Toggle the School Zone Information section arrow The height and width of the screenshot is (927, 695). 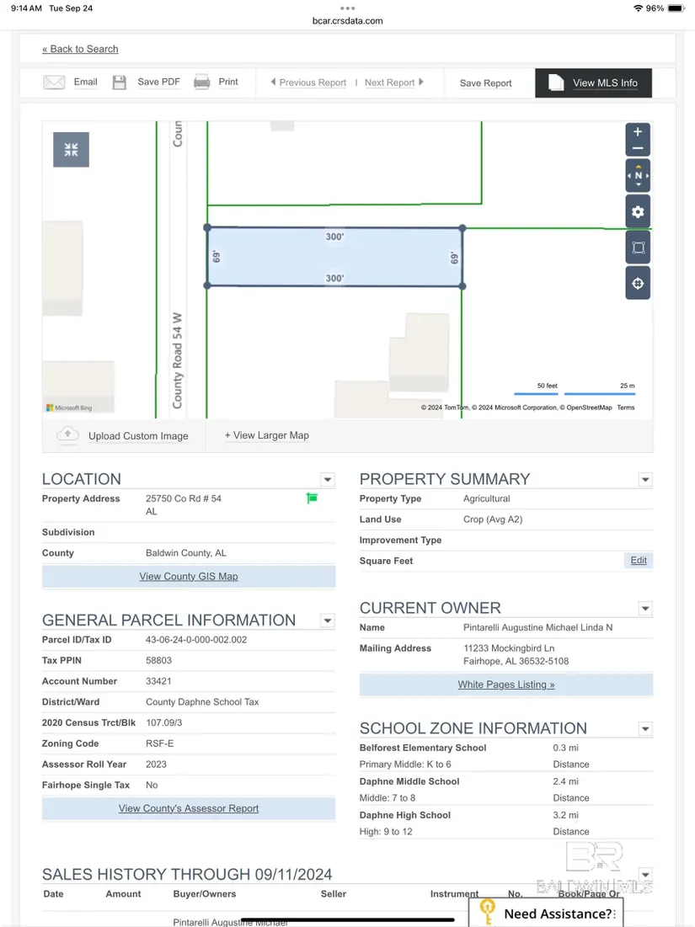(x=645, y=729)
